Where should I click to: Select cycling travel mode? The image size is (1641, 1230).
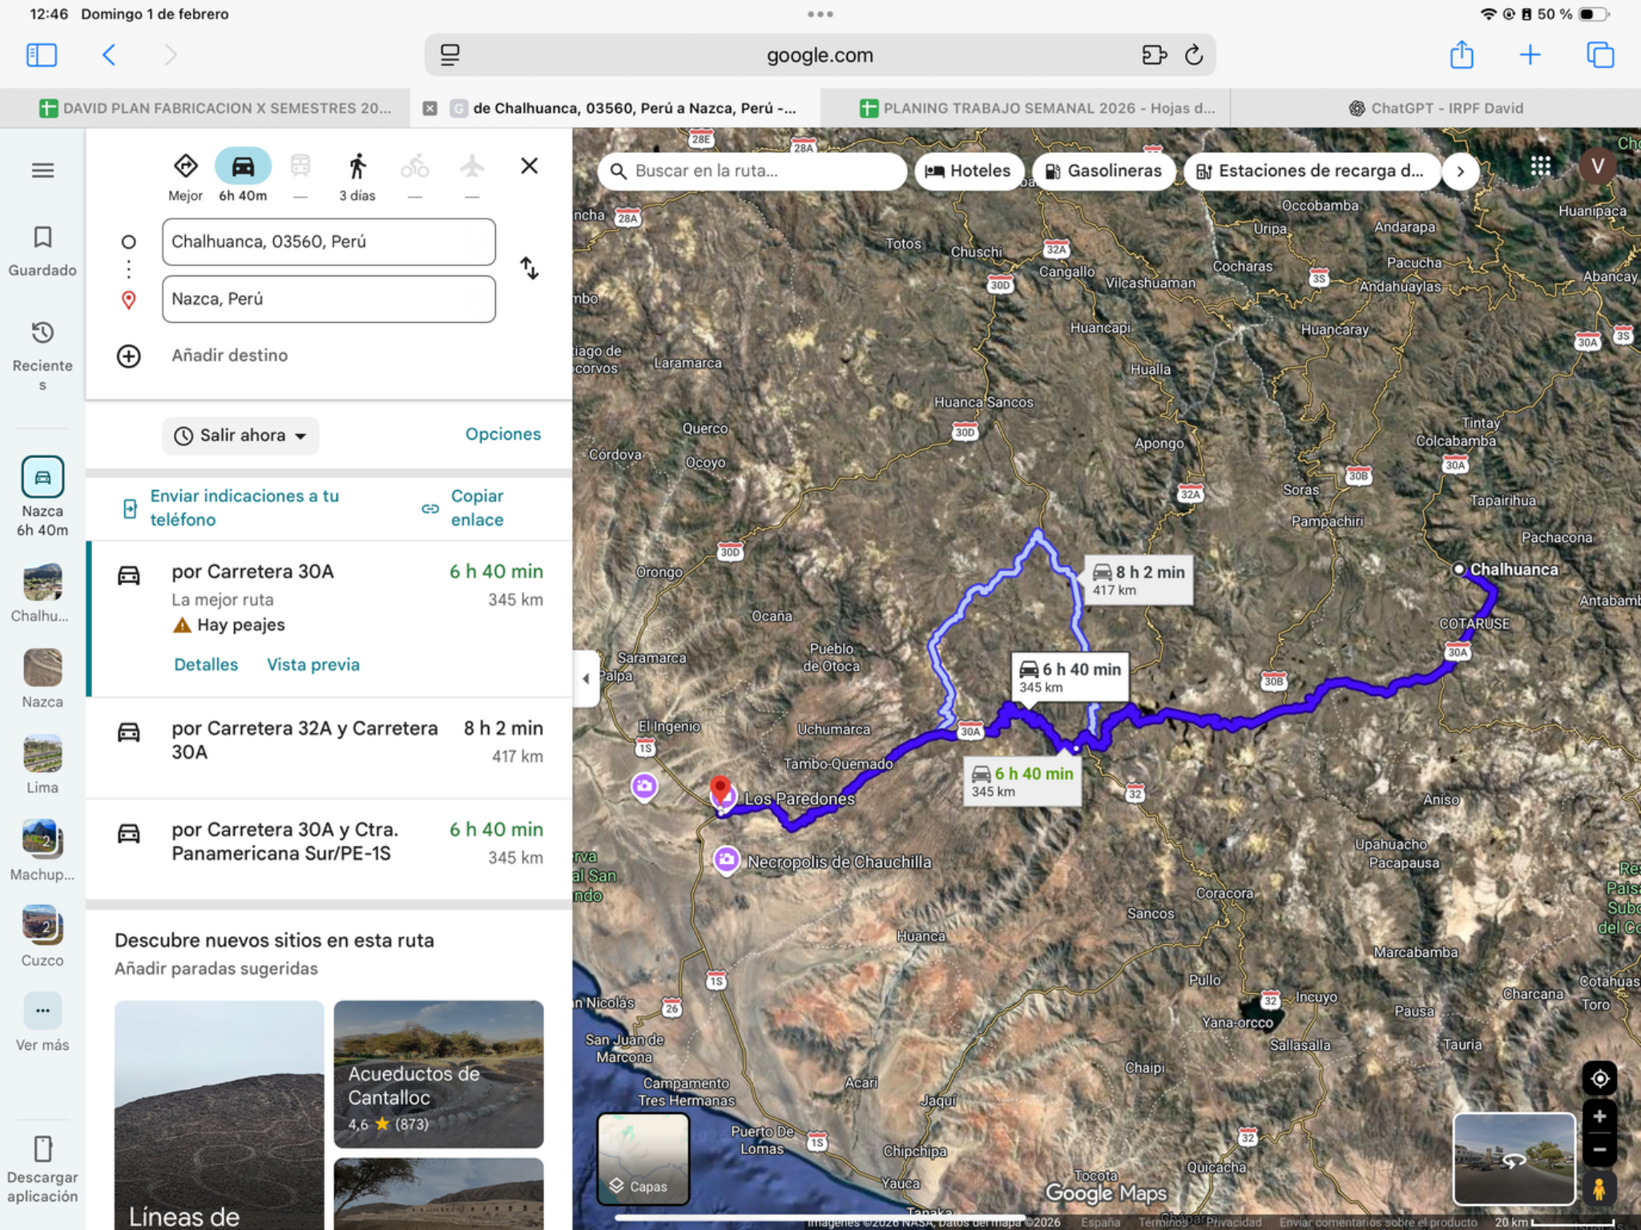point(415,178)
